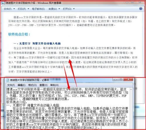Screen dimensions: 146x130
Task: Open Notepad 文件(F) menu
Action: [x=11, y=85]
